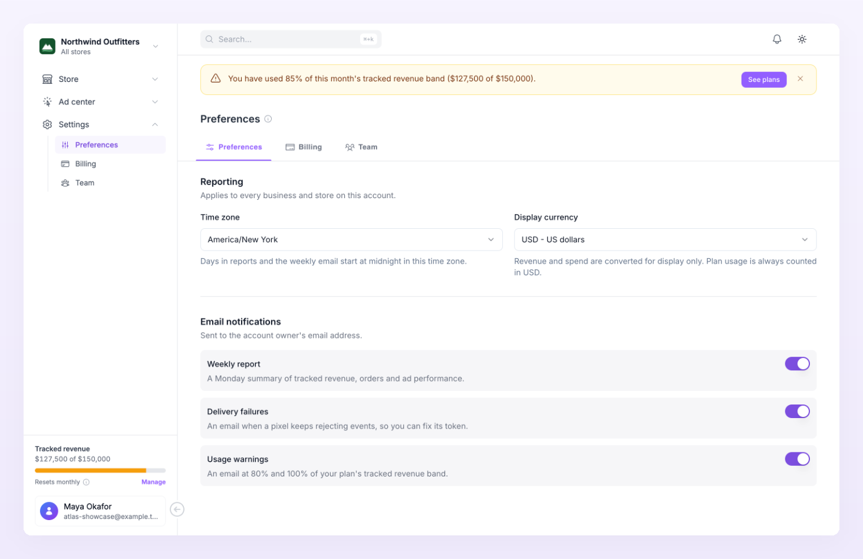Viewport: 863px width, 559px height.
Task: Click the tracked revenue progress bar
Action: pos(100,471)
